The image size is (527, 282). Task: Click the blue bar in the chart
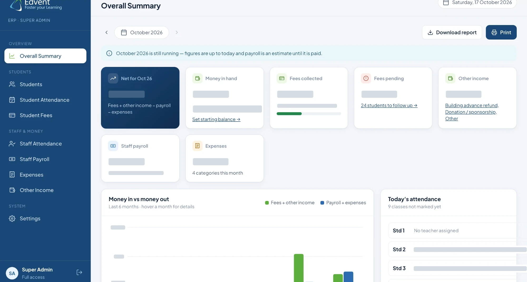348,277
